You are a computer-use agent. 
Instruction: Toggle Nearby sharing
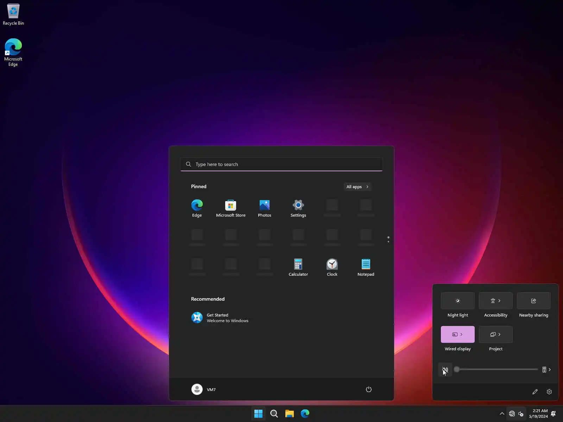tap(534, 301)
